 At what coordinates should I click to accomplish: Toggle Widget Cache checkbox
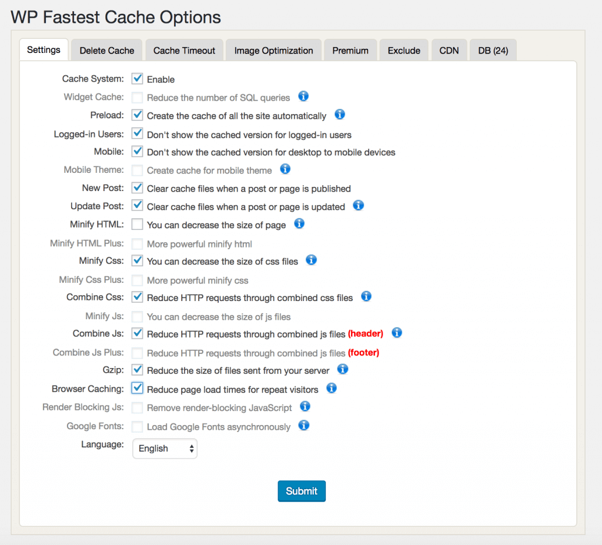coord(137,97)
